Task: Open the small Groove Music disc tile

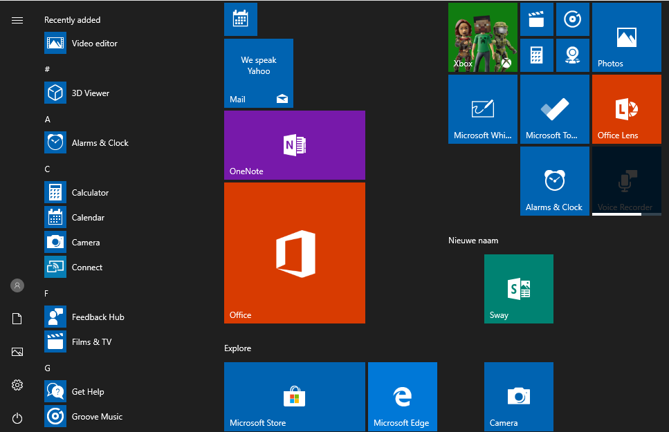Action: (573, 19)
